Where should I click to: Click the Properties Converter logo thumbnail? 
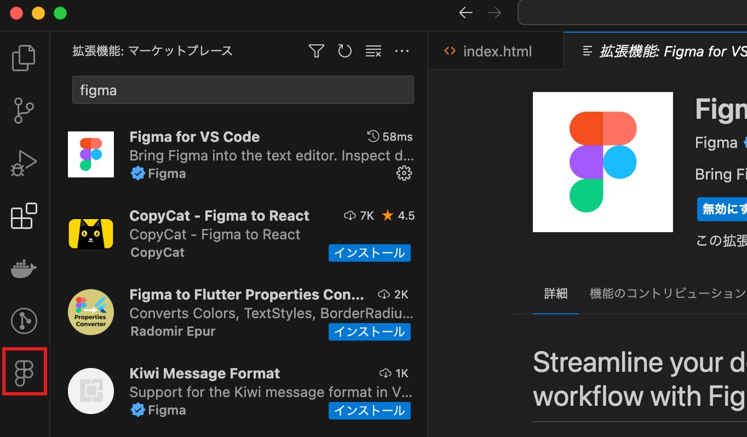coord(91,312)
